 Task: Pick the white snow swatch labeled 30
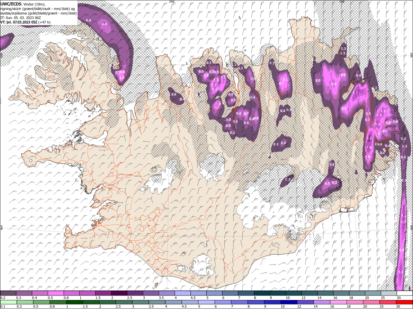tap(404, 293)
